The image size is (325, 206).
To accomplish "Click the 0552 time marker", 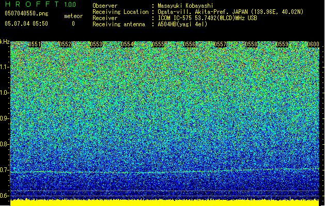I will [x=65, y=44].
